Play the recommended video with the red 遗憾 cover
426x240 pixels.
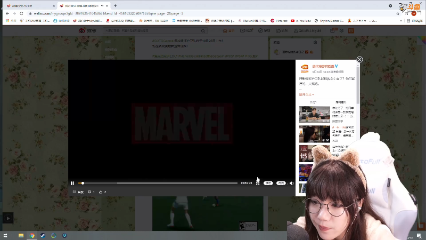(x=306, y=154)
